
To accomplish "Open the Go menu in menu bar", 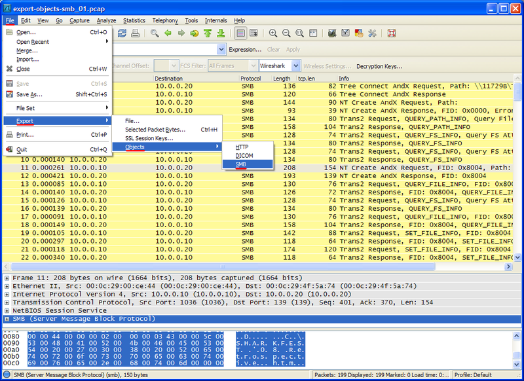I will 59,20.
